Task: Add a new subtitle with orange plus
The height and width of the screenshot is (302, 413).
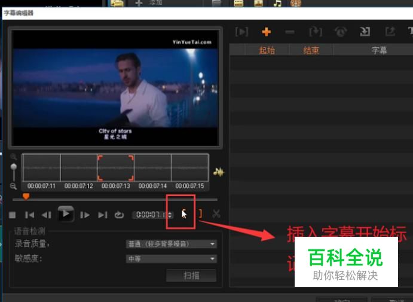Action: pyautogui.click(x=267, y=32)
